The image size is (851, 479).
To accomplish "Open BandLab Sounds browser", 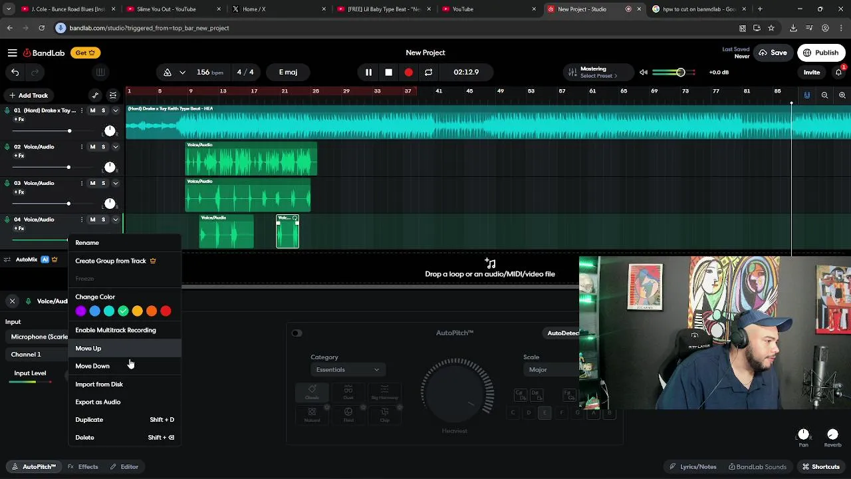I will (757, 466).
